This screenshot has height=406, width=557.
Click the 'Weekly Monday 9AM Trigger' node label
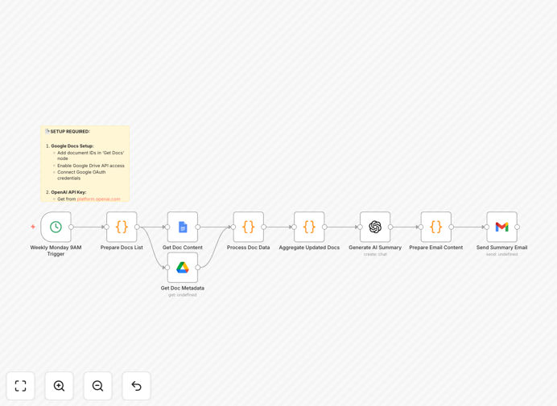click(56, 251)
